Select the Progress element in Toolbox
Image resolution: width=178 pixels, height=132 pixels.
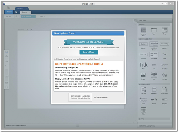tap(164, 101)
